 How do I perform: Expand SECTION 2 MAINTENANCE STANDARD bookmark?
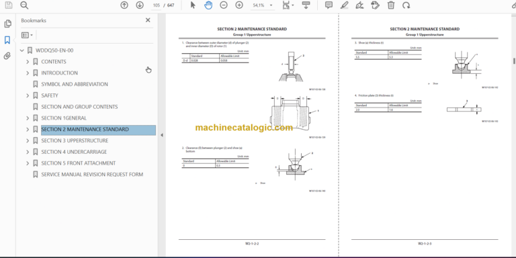28,129
